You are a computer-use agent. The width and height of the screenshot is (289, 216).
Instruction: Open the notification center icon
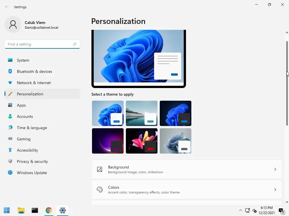281,211
